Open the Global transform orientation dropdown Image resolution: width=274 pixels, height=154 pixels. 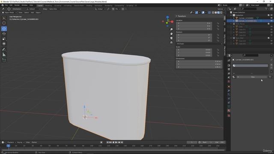click(100, 9)
